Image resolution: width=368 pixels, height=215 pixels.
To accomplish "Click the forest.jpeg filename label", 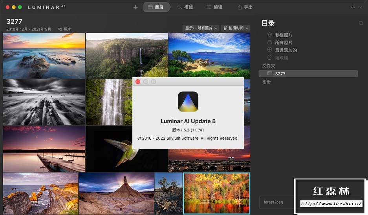I will (273, 202).
